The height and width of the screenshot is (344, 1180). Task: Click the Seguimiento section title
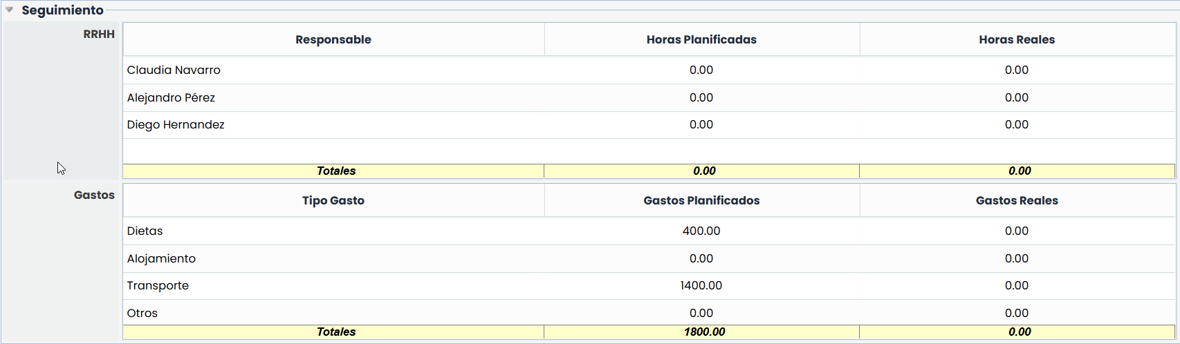(62, 10)
